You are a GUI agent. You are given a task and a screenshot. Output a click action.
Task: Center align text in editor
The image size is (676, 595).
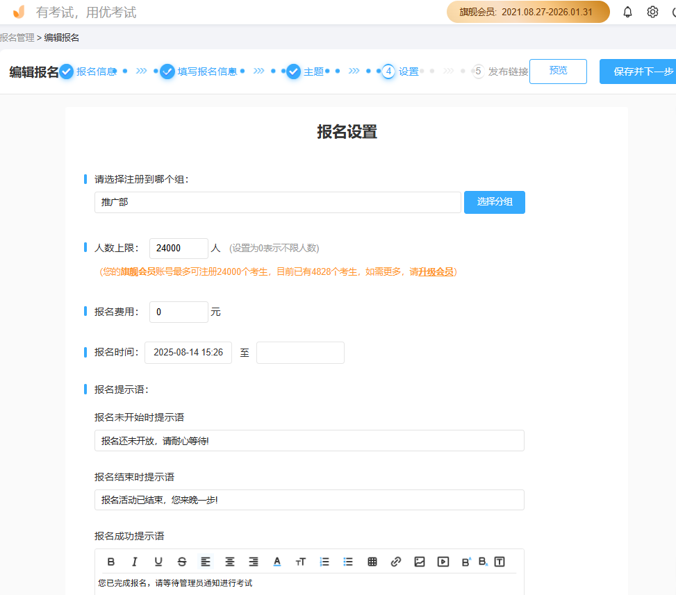pos(230,562)
